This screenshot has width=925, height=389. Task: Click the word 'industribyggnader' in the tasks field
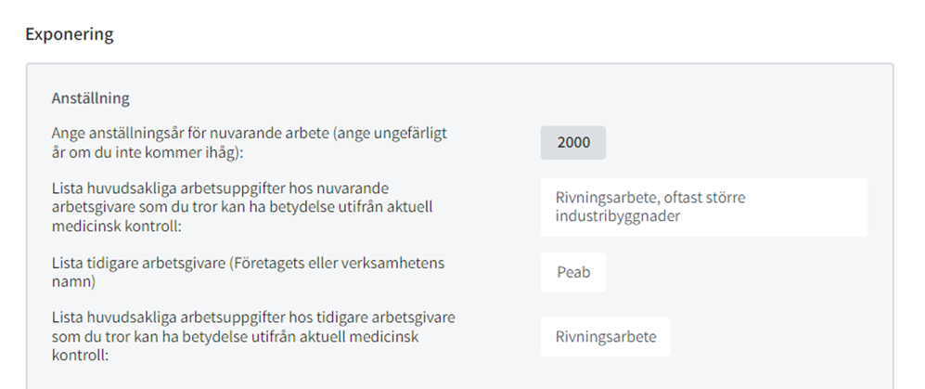pyautogui.click(x=618, y=216)
